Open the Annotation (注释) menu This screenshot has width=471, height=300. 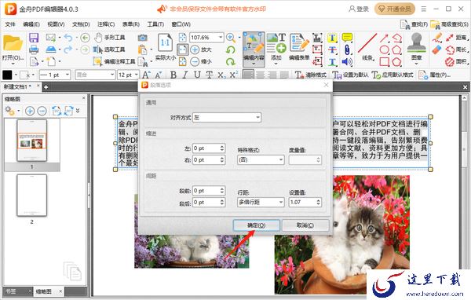106,24
